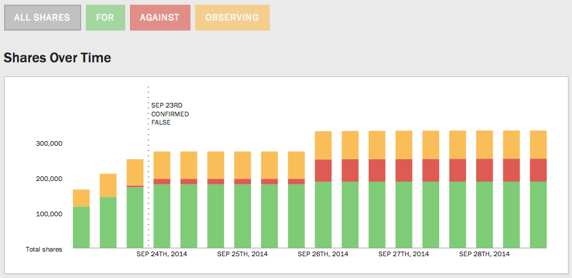Toggle the red AGAINST filter
572x278 pixels.
point(160,18)
